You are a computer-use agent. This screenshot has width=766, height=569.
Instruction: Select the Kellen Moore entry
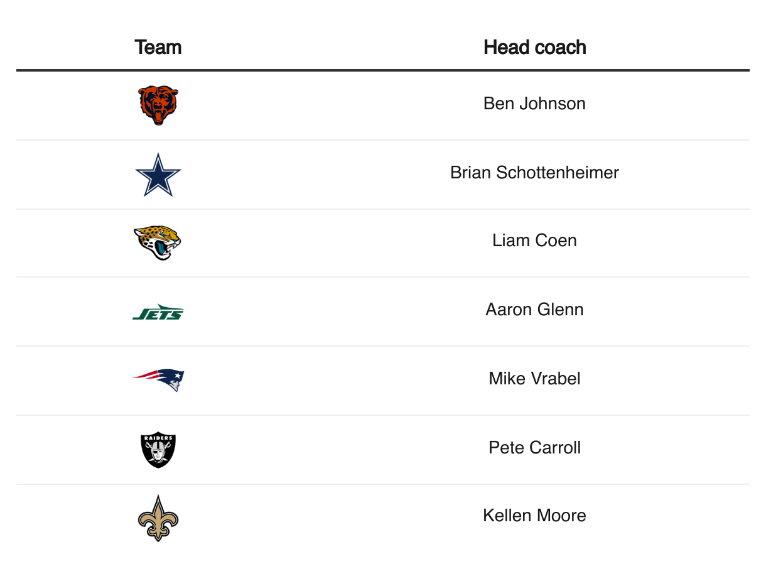[535, 516]
